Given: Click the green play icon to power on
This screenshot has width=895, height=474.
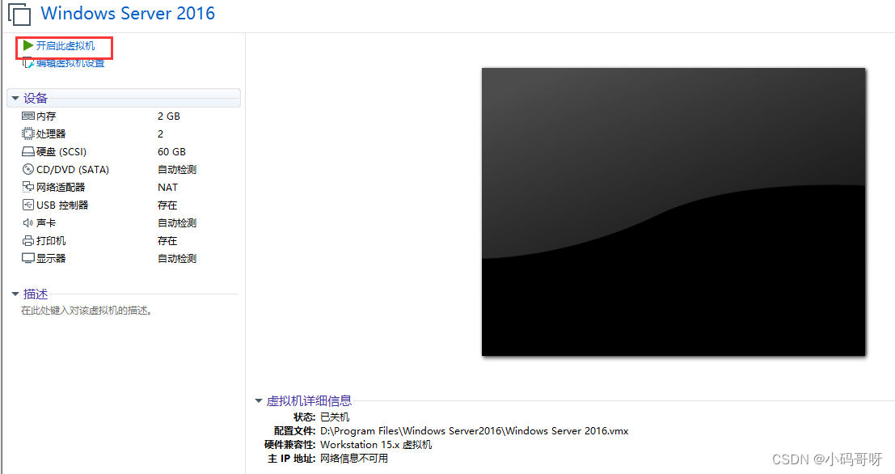Looking at the screenshot, I should point(28,45).
